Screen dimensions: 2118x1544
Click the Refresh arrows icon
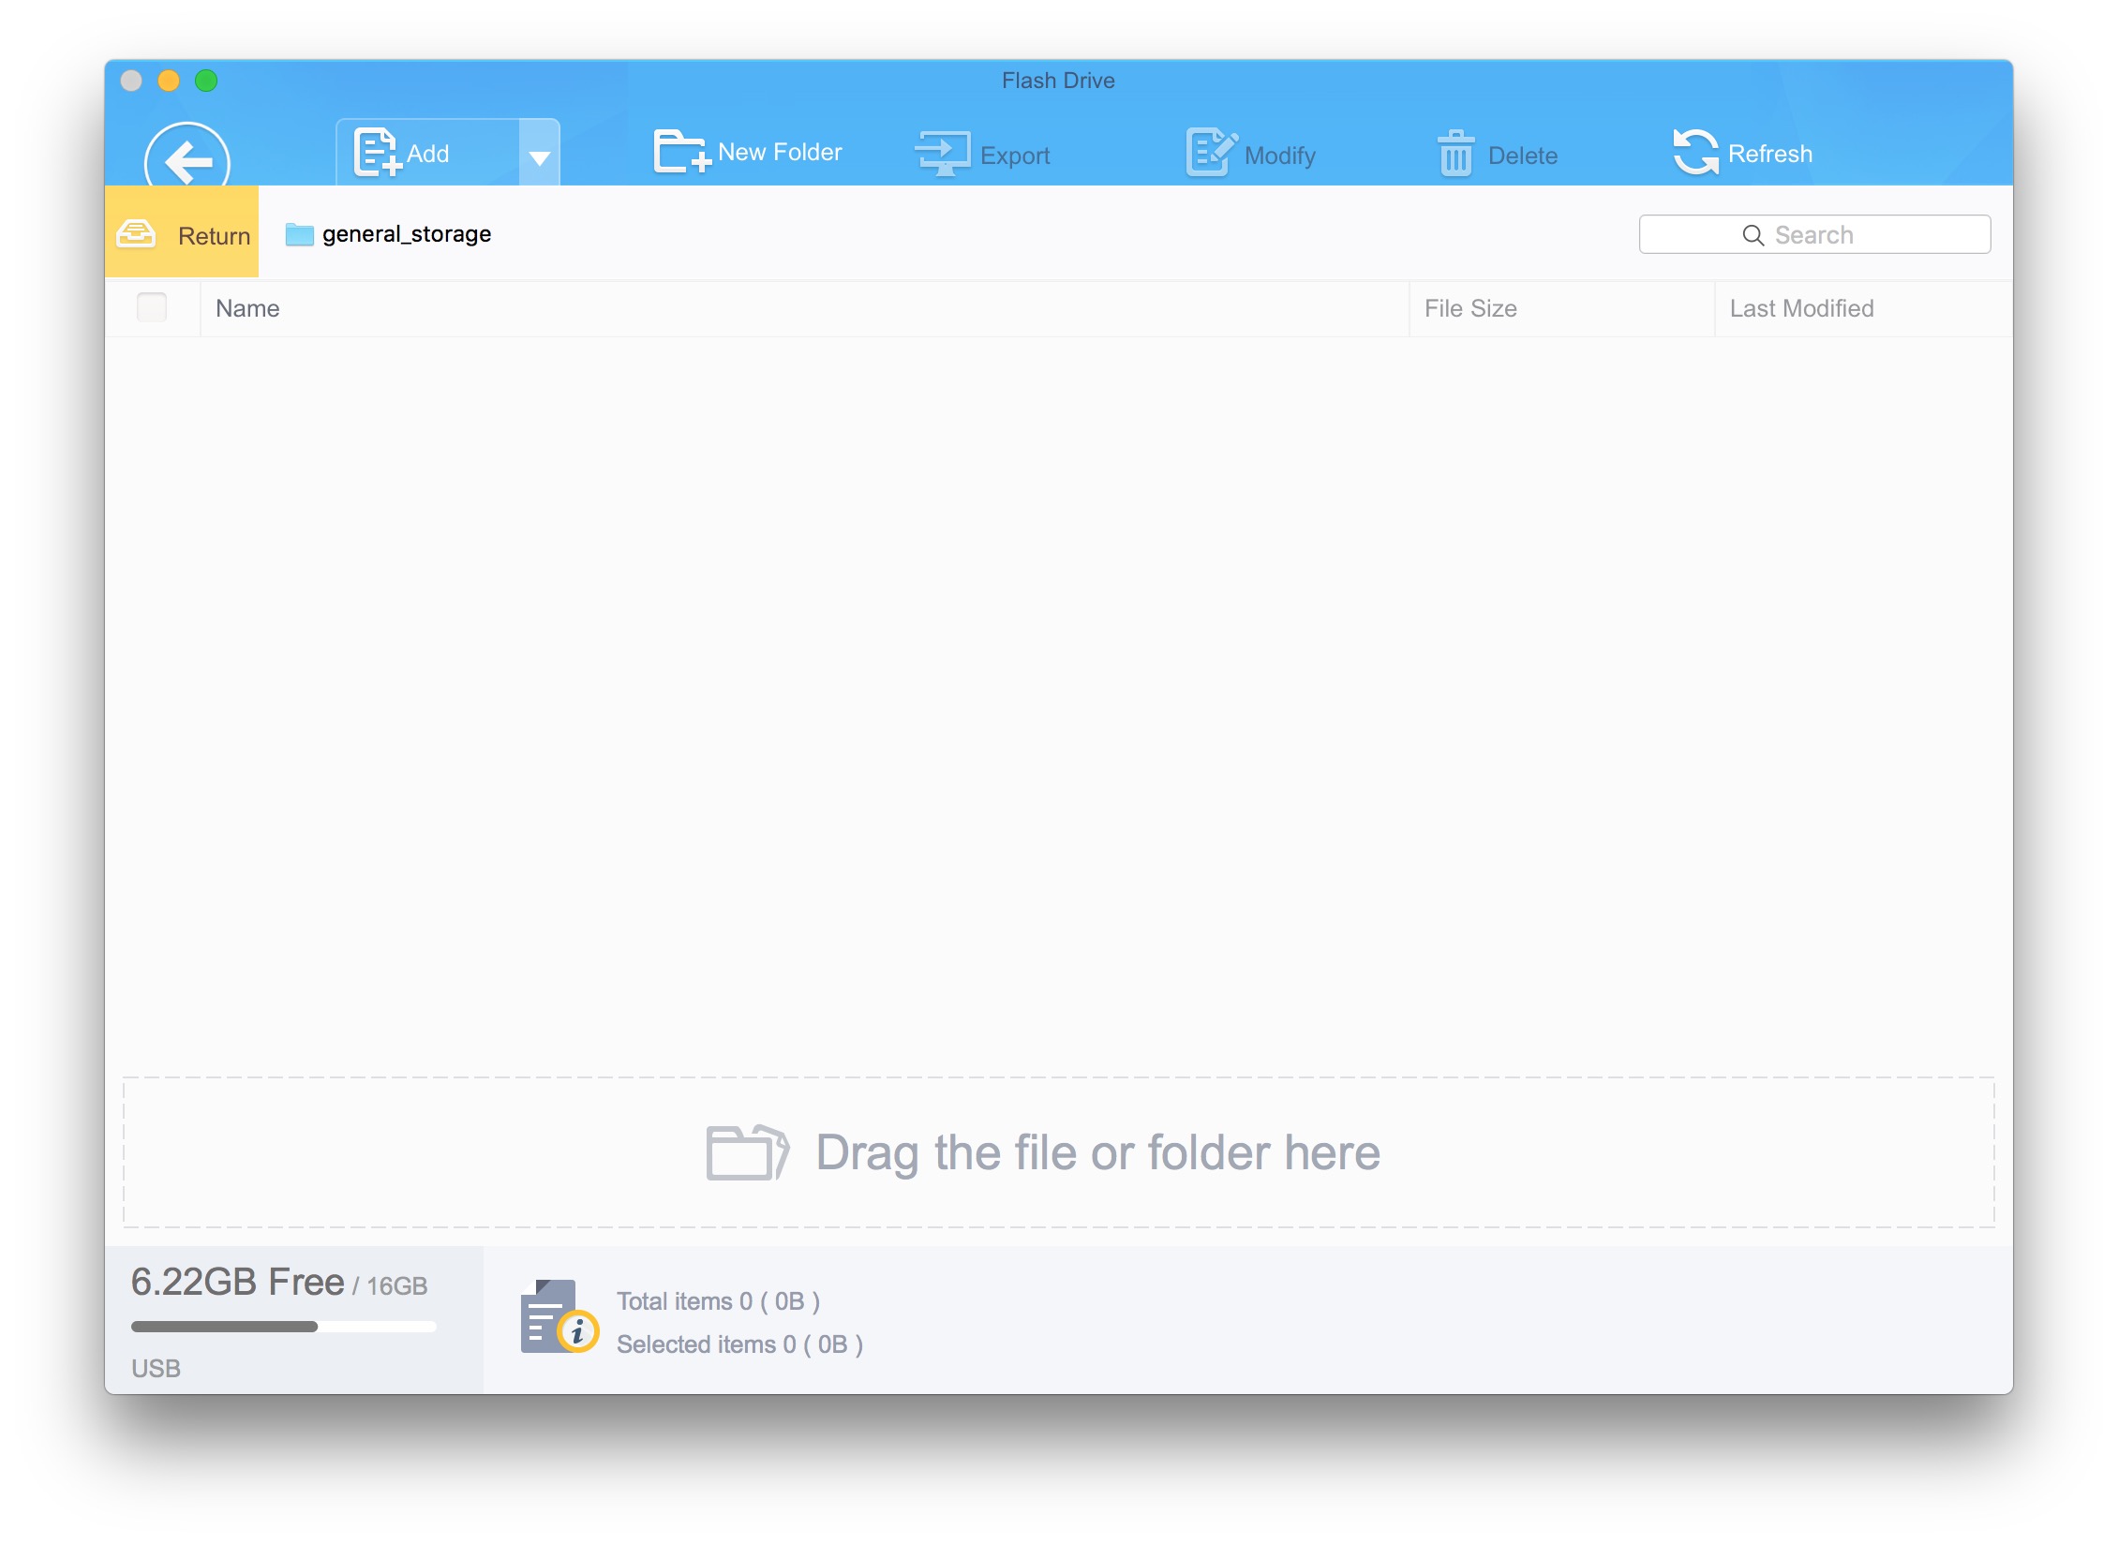[1695, 152]
